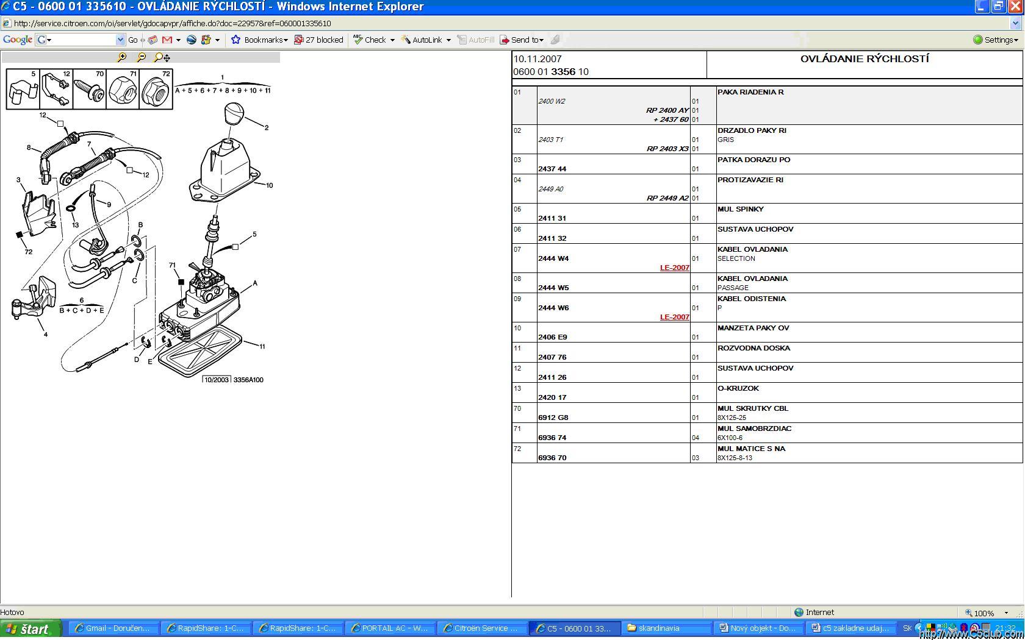Image resolution: width=1025 pixels, height=640 pixels.
Task: Expand the Gmail dropdown arrow
Action: [x=178, y=40]
